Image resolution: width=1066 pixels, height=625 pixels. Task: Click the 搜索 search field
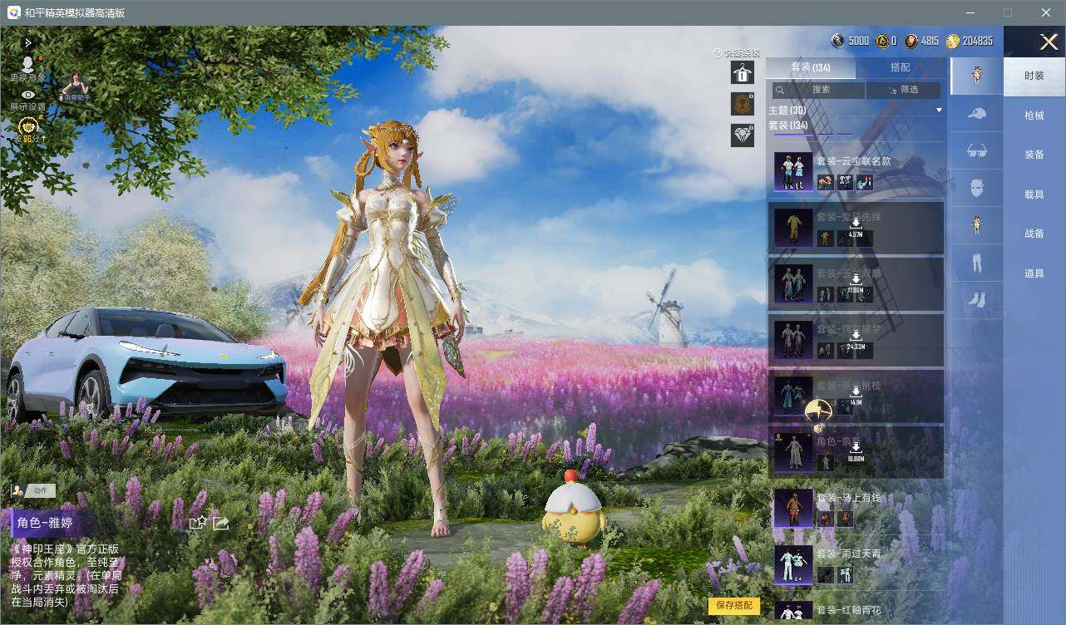[818, 90]
